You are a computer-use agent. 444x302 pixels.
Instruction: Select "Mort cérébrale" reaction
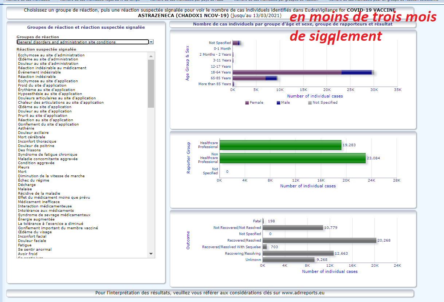point(31,137)
